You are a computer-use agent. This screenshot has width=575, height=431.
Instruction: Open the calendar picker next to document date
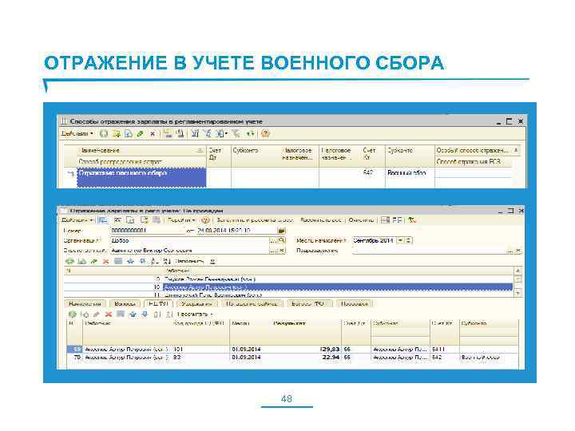281,231
